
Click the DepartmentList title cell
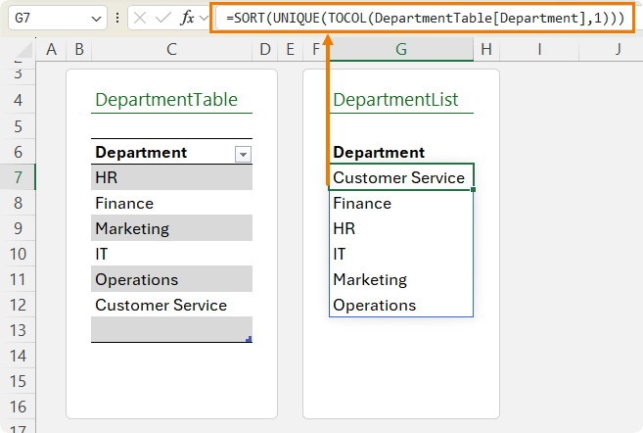tap(401, 100)
